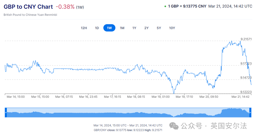Display the 10Y chart history
255x136 pixels.
coord(172,28)
